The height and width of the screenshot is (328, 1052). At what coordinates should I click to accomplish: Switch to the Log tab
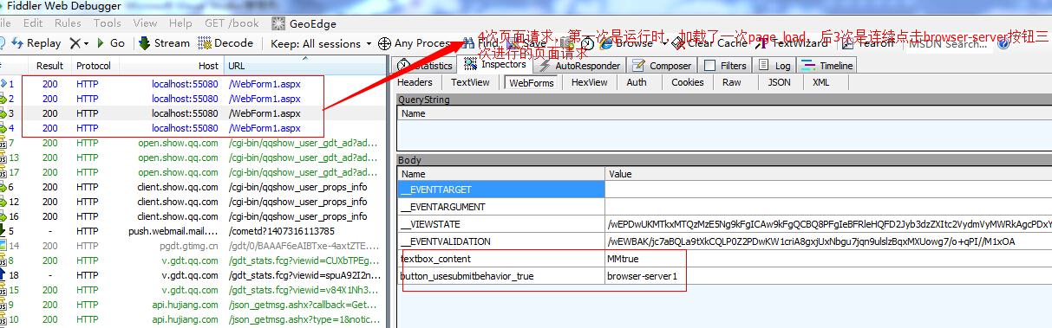(x=774, y=65)
